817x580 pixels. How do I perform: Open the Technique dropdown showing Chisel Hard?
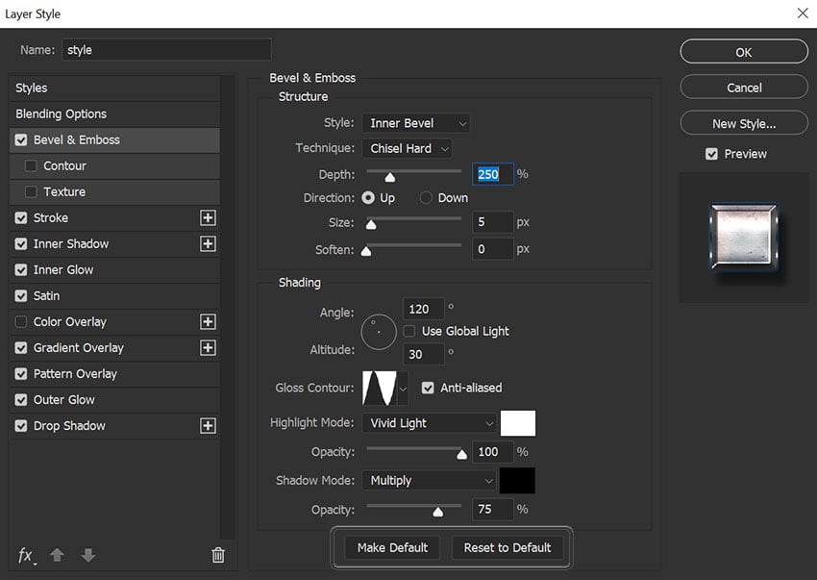(x=408, y=148)
